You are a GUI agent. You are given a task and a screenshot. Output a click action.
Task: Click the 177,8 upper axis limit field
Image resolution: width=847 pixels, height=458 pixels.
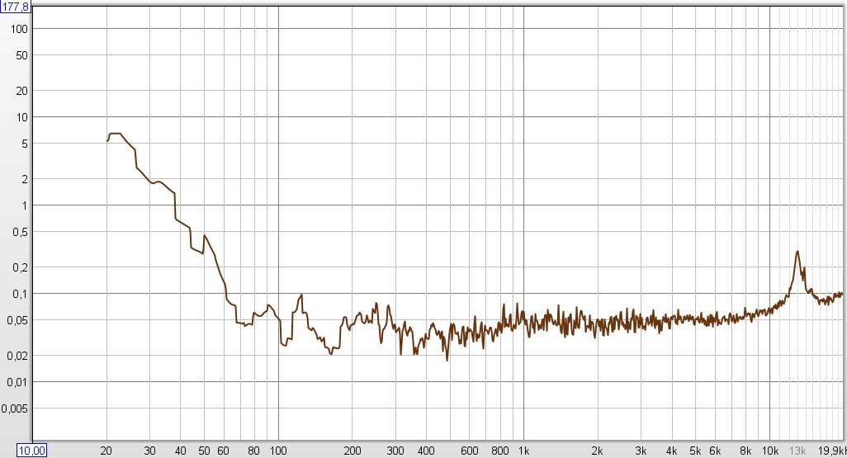pos(16,7)
